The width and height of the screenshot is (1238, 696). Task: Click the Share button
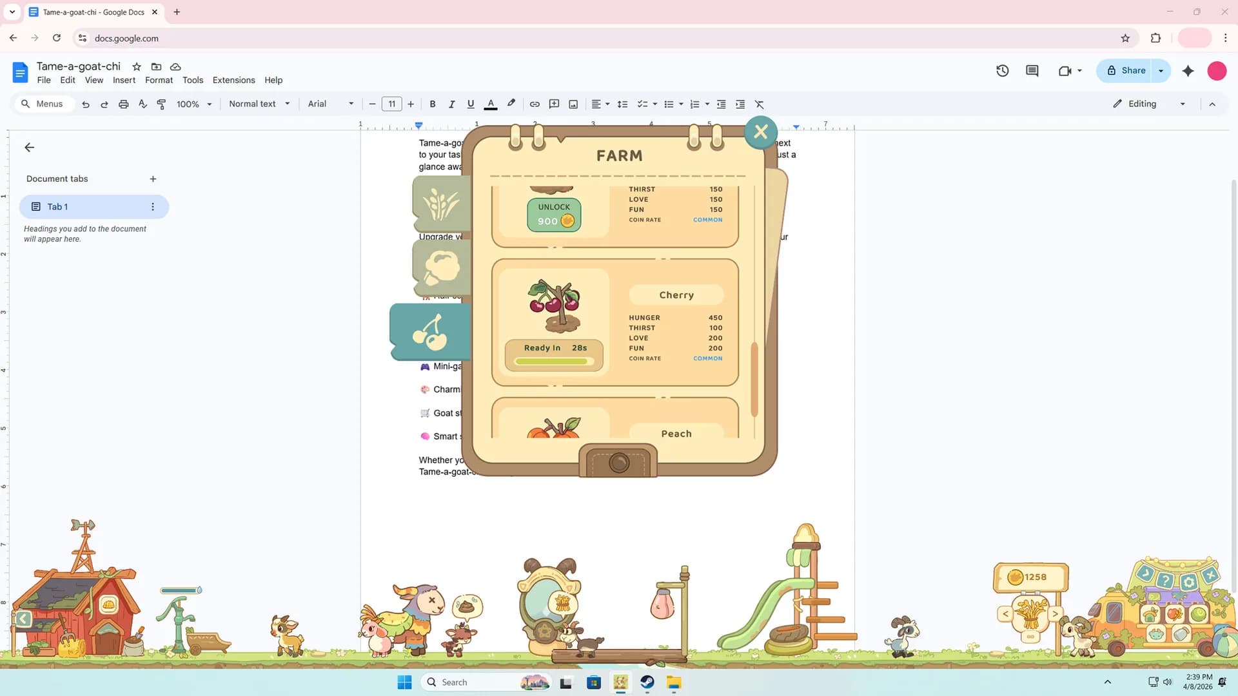pyautogui.click(x=1125, y=71)
